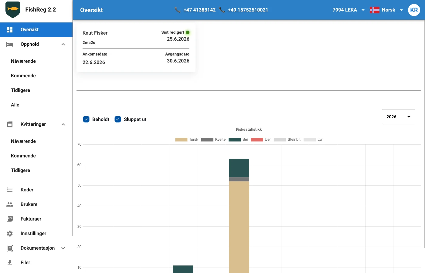Click the green Sist redigert status dot
This screenshot has width=425, height=273.
click(188, 32)
